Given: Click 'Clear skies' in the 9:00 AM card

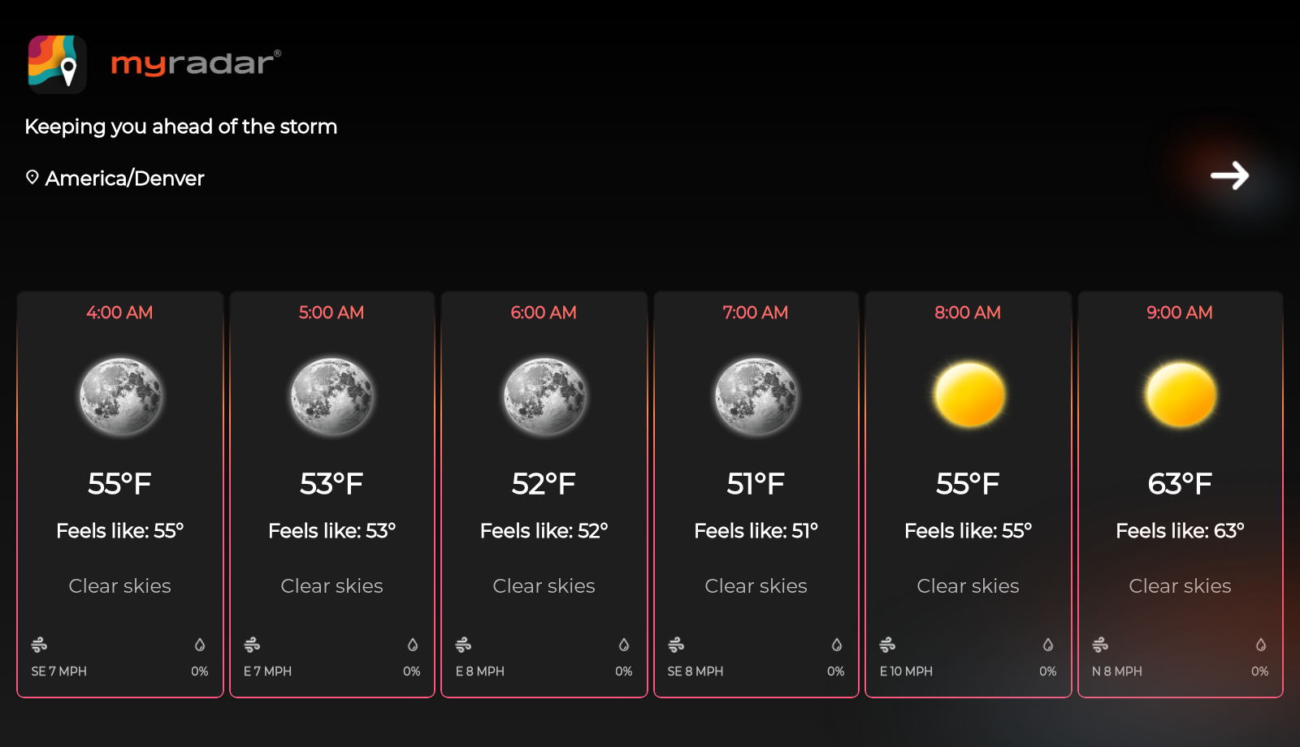Looking at the screenshot, I should (1181, 586).
